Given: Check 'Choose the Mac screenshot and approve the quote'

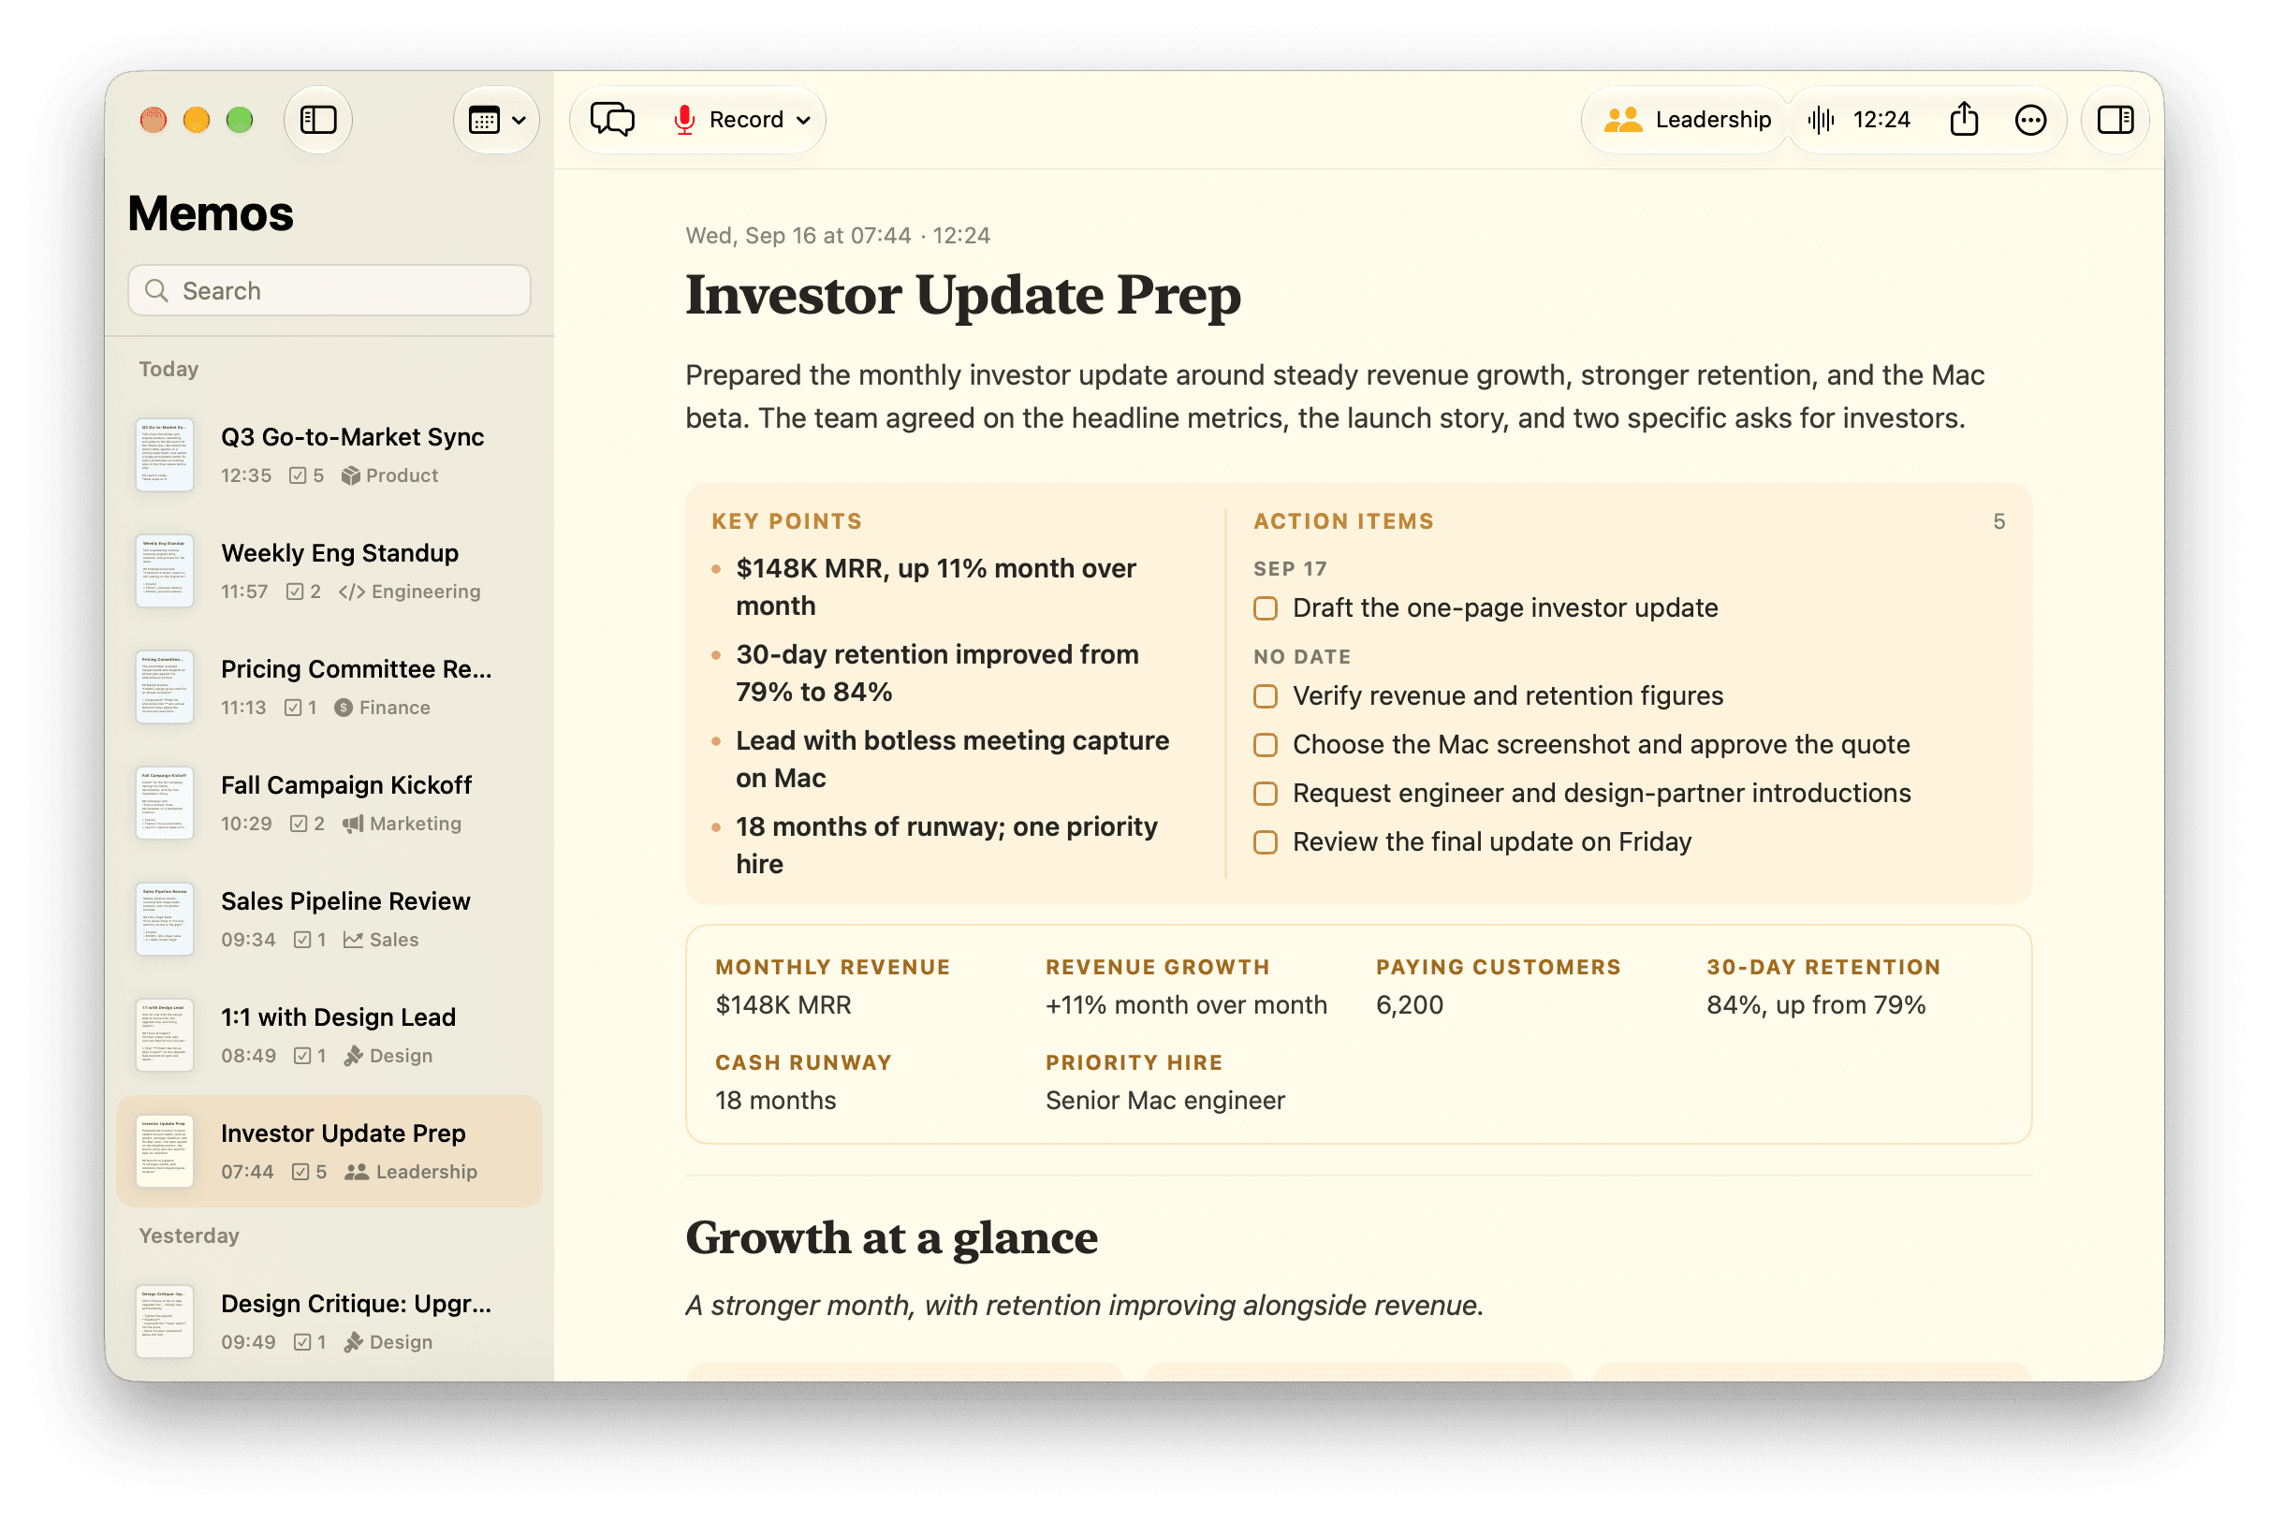Looking at the screenshot, I should [x=1265, y=744].
